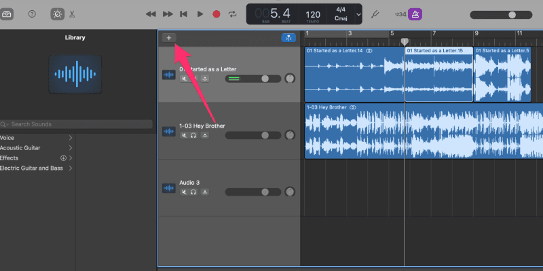The image size is (543, 271).
Task: Click the playhead marker in ruler
Action: [x=405, y=41]
